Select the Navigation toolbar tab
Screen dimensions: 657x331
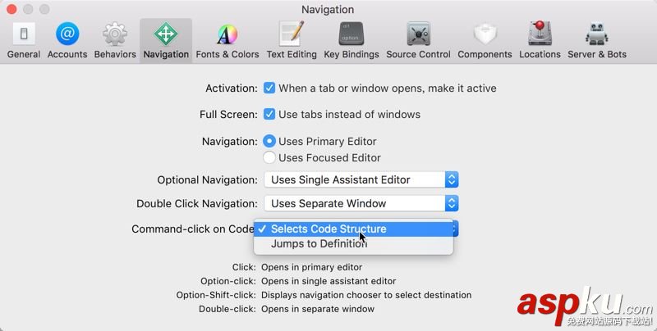(x=166, y=41)
